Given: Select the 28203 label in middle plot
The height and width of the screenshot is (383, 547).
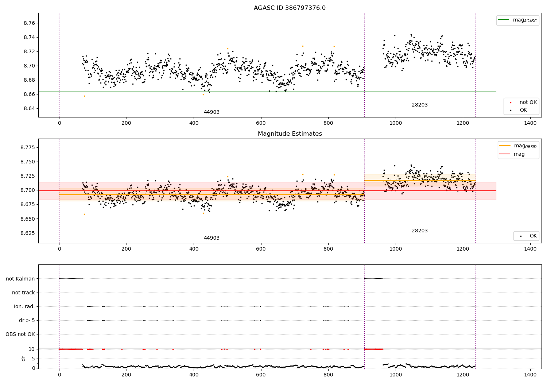Looking at the screenshot, I should pos(420,231).
